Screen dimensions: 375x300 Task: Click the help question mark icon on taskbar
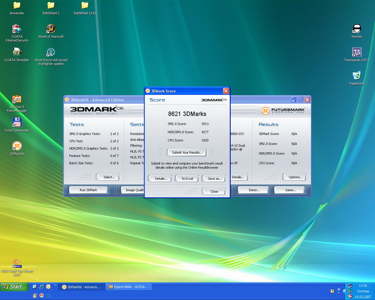332,291
